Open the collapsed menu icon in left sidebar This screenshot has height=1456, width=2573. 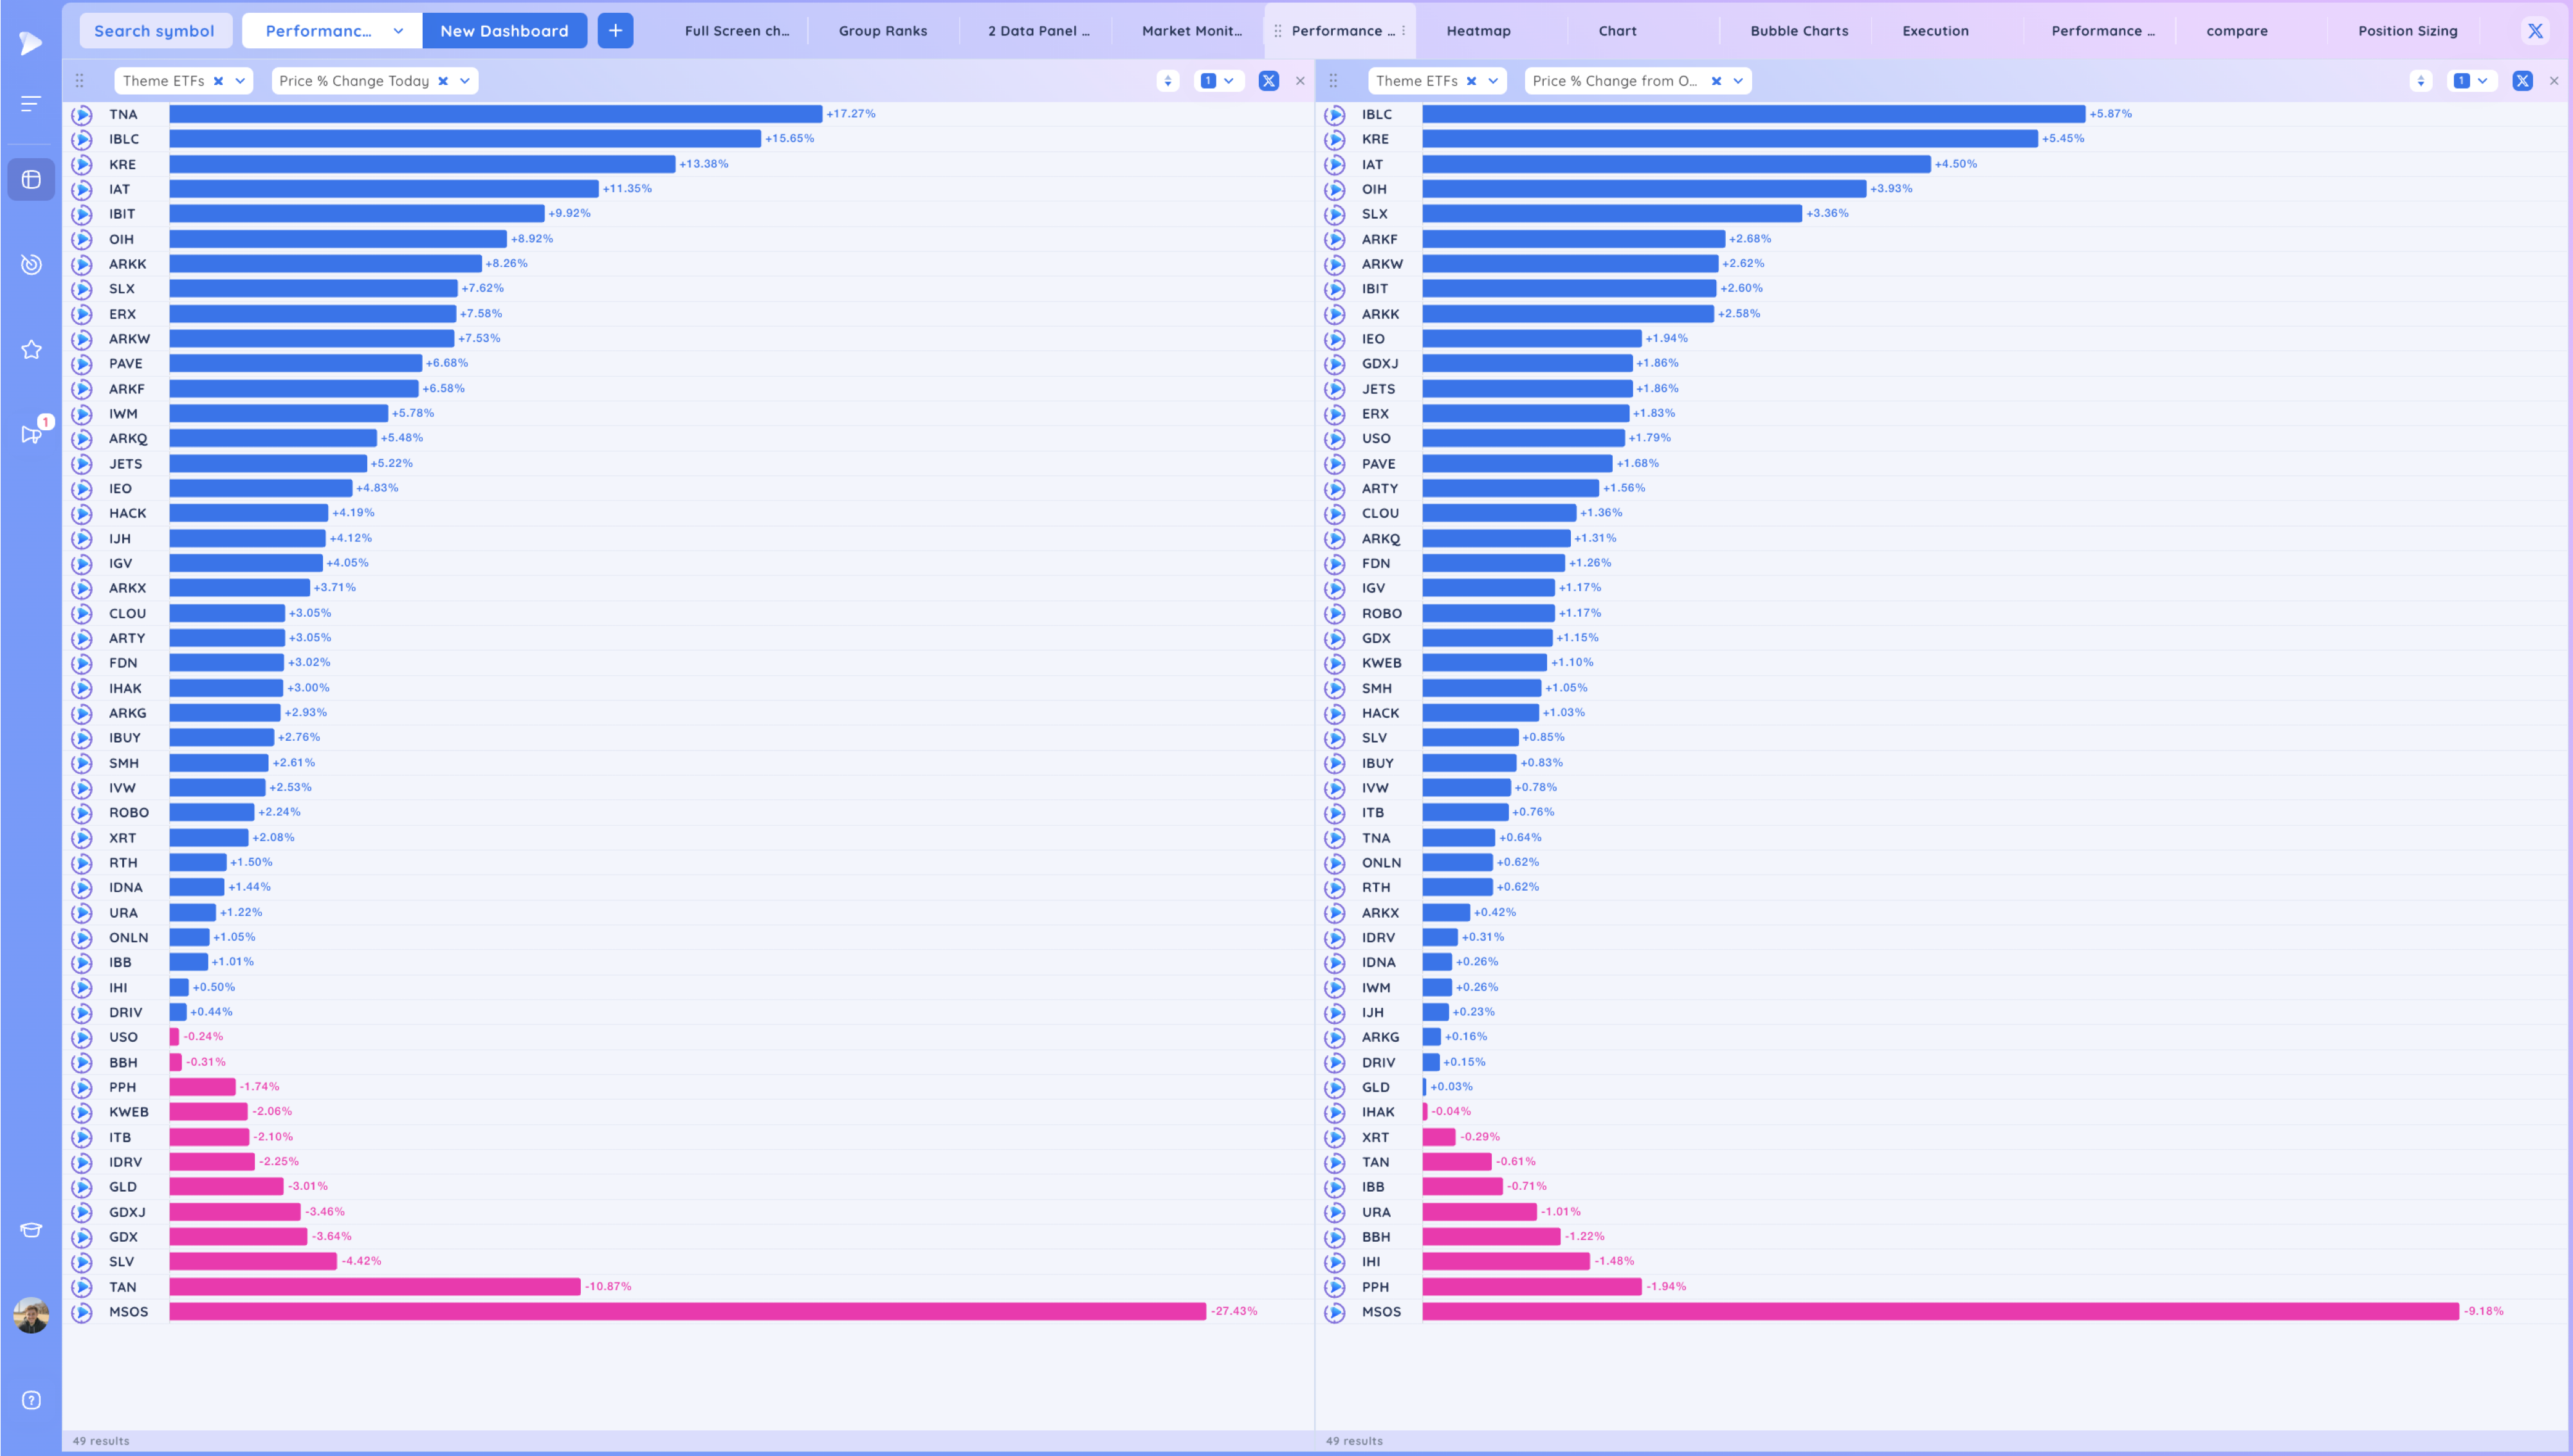[x=31, y=103]
